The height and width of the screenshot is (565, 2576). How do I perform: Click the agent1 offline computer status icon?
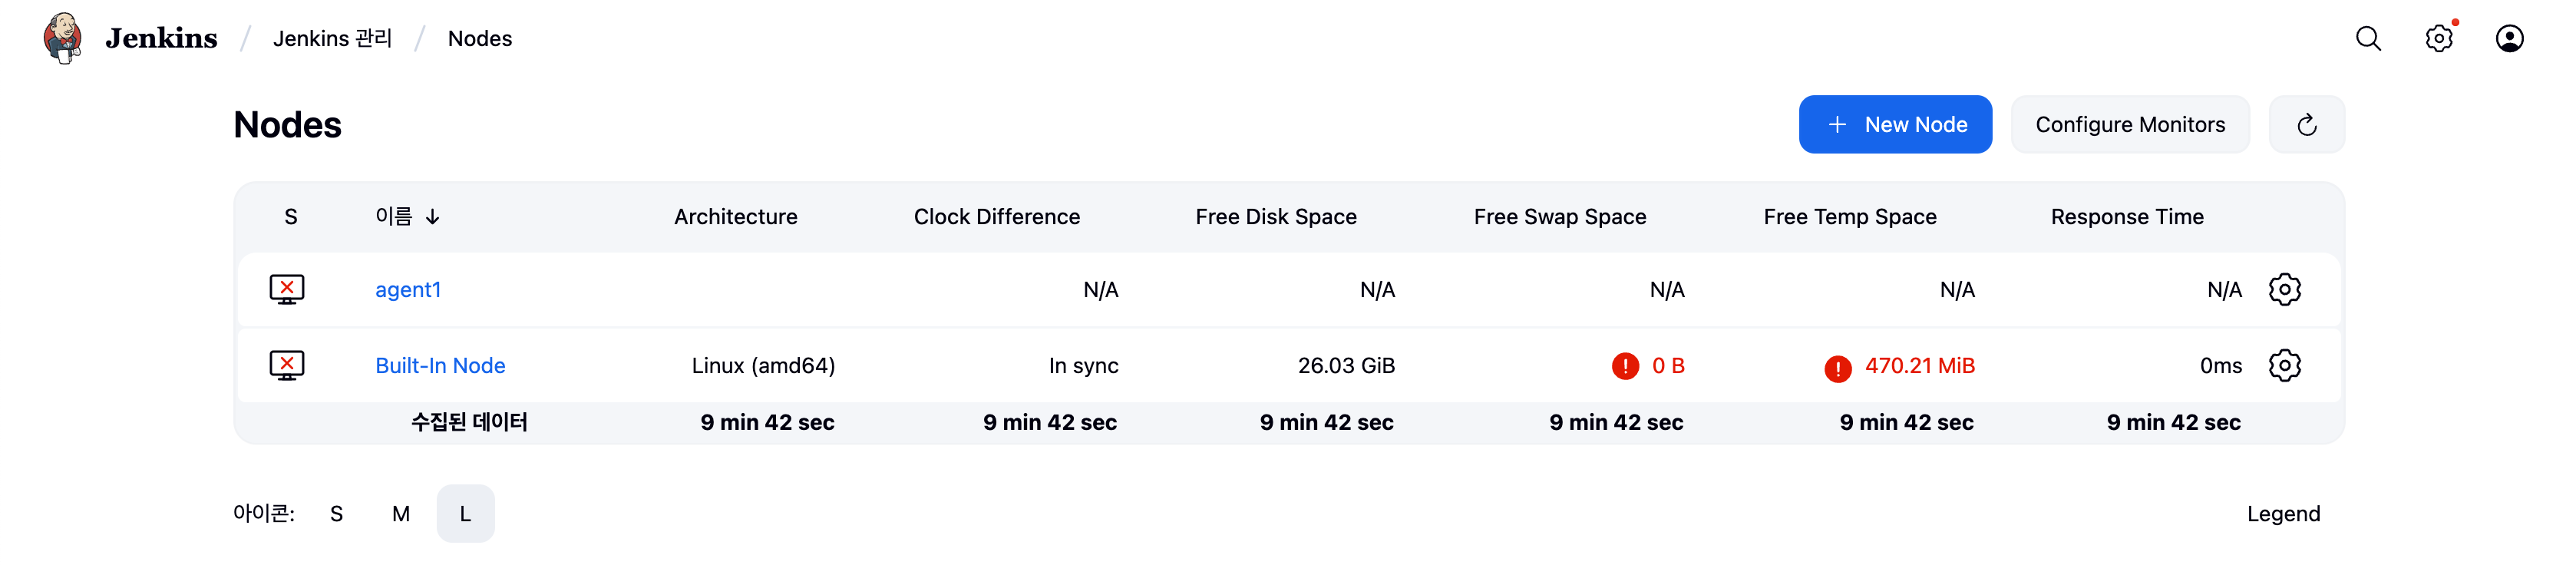[287, 290]
